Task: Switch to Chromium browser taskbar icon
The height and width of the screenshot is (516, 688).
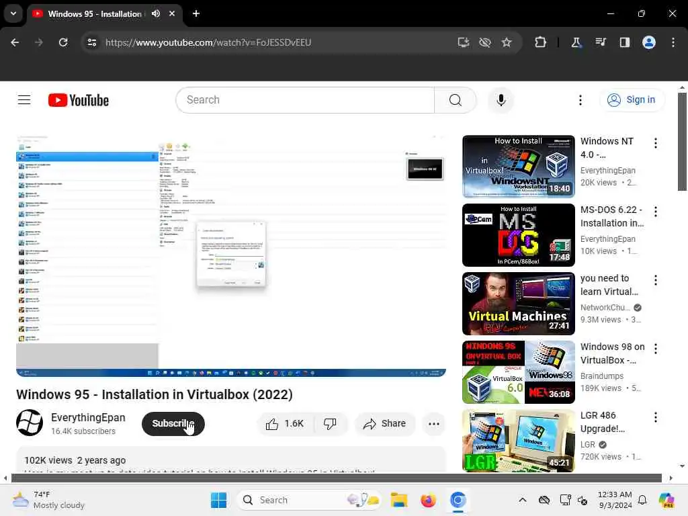Action: 458,500
